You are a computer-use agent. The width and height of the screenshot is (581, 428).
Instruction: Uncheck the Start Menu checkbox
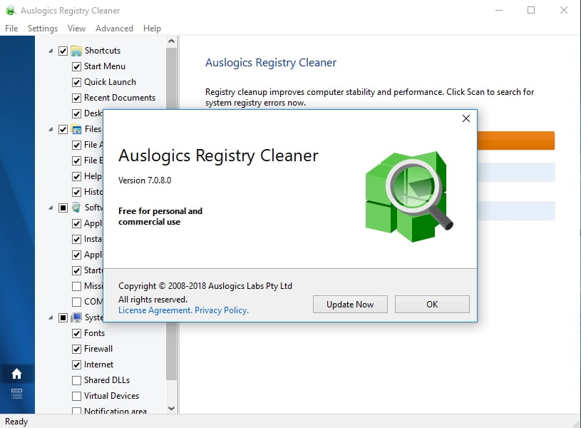point(76,66)
